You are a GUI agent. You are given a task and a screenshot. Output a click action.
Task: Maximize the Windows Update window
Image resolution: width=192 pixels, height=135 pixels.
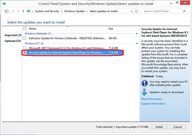click(x=177, y=3)
